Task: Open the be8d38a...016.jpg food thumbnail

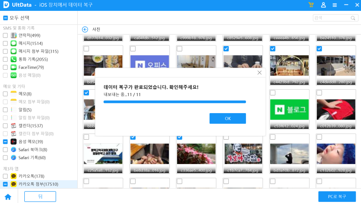Action: click(x=149, y=154)
